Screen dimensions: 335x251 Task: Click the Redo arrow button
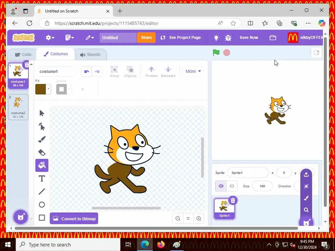tap(97, 72)
